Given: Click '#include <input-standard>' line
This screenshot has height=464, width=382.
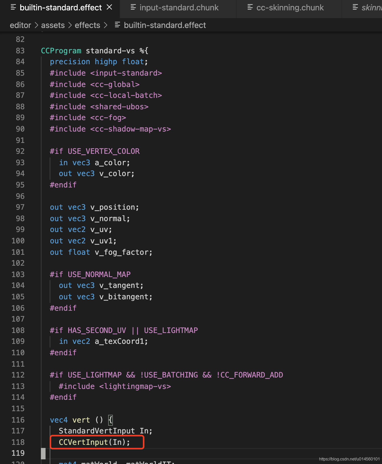Looking at the screenshot, I should (106, 73).
